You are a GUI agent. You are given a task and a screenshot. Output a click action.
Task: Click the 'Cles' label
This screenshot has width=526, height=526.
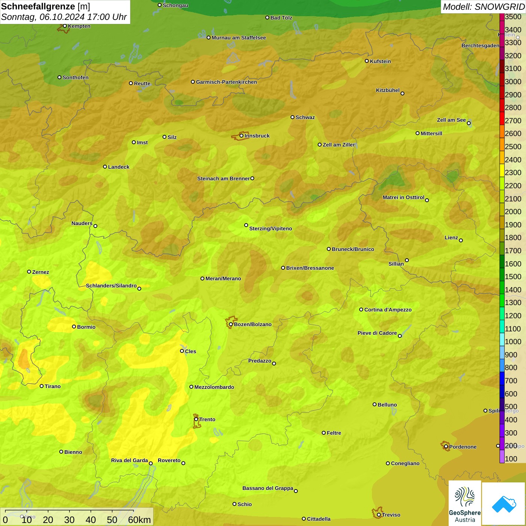tap(190, 351)
